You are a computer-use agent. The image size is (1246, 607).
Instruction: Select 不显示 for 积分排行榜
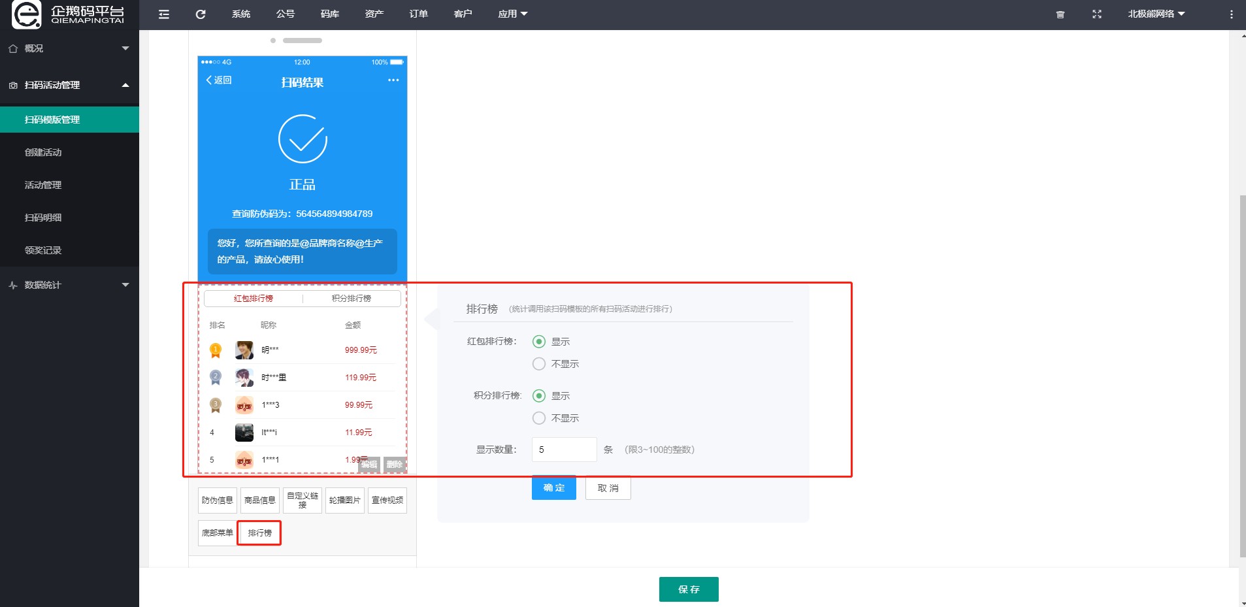point(538,418)
